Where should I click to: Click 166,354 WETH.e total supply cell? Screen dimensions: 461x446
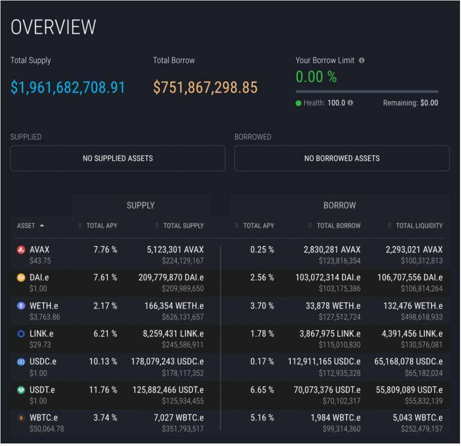(x=174, y=306)
